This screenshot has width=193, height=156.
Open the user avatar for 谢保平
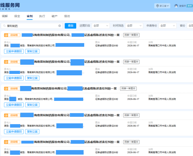176,6
